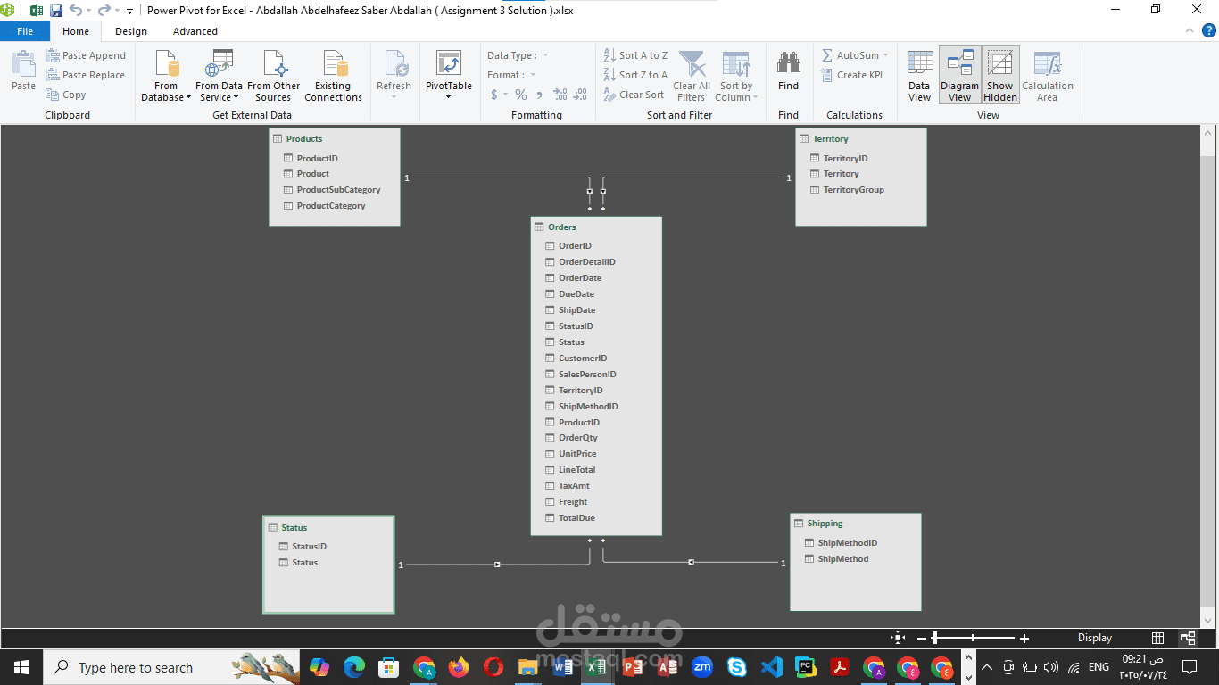Click Sort A to Z
This screenshot has width=1219, height=685.
[635, 55]
